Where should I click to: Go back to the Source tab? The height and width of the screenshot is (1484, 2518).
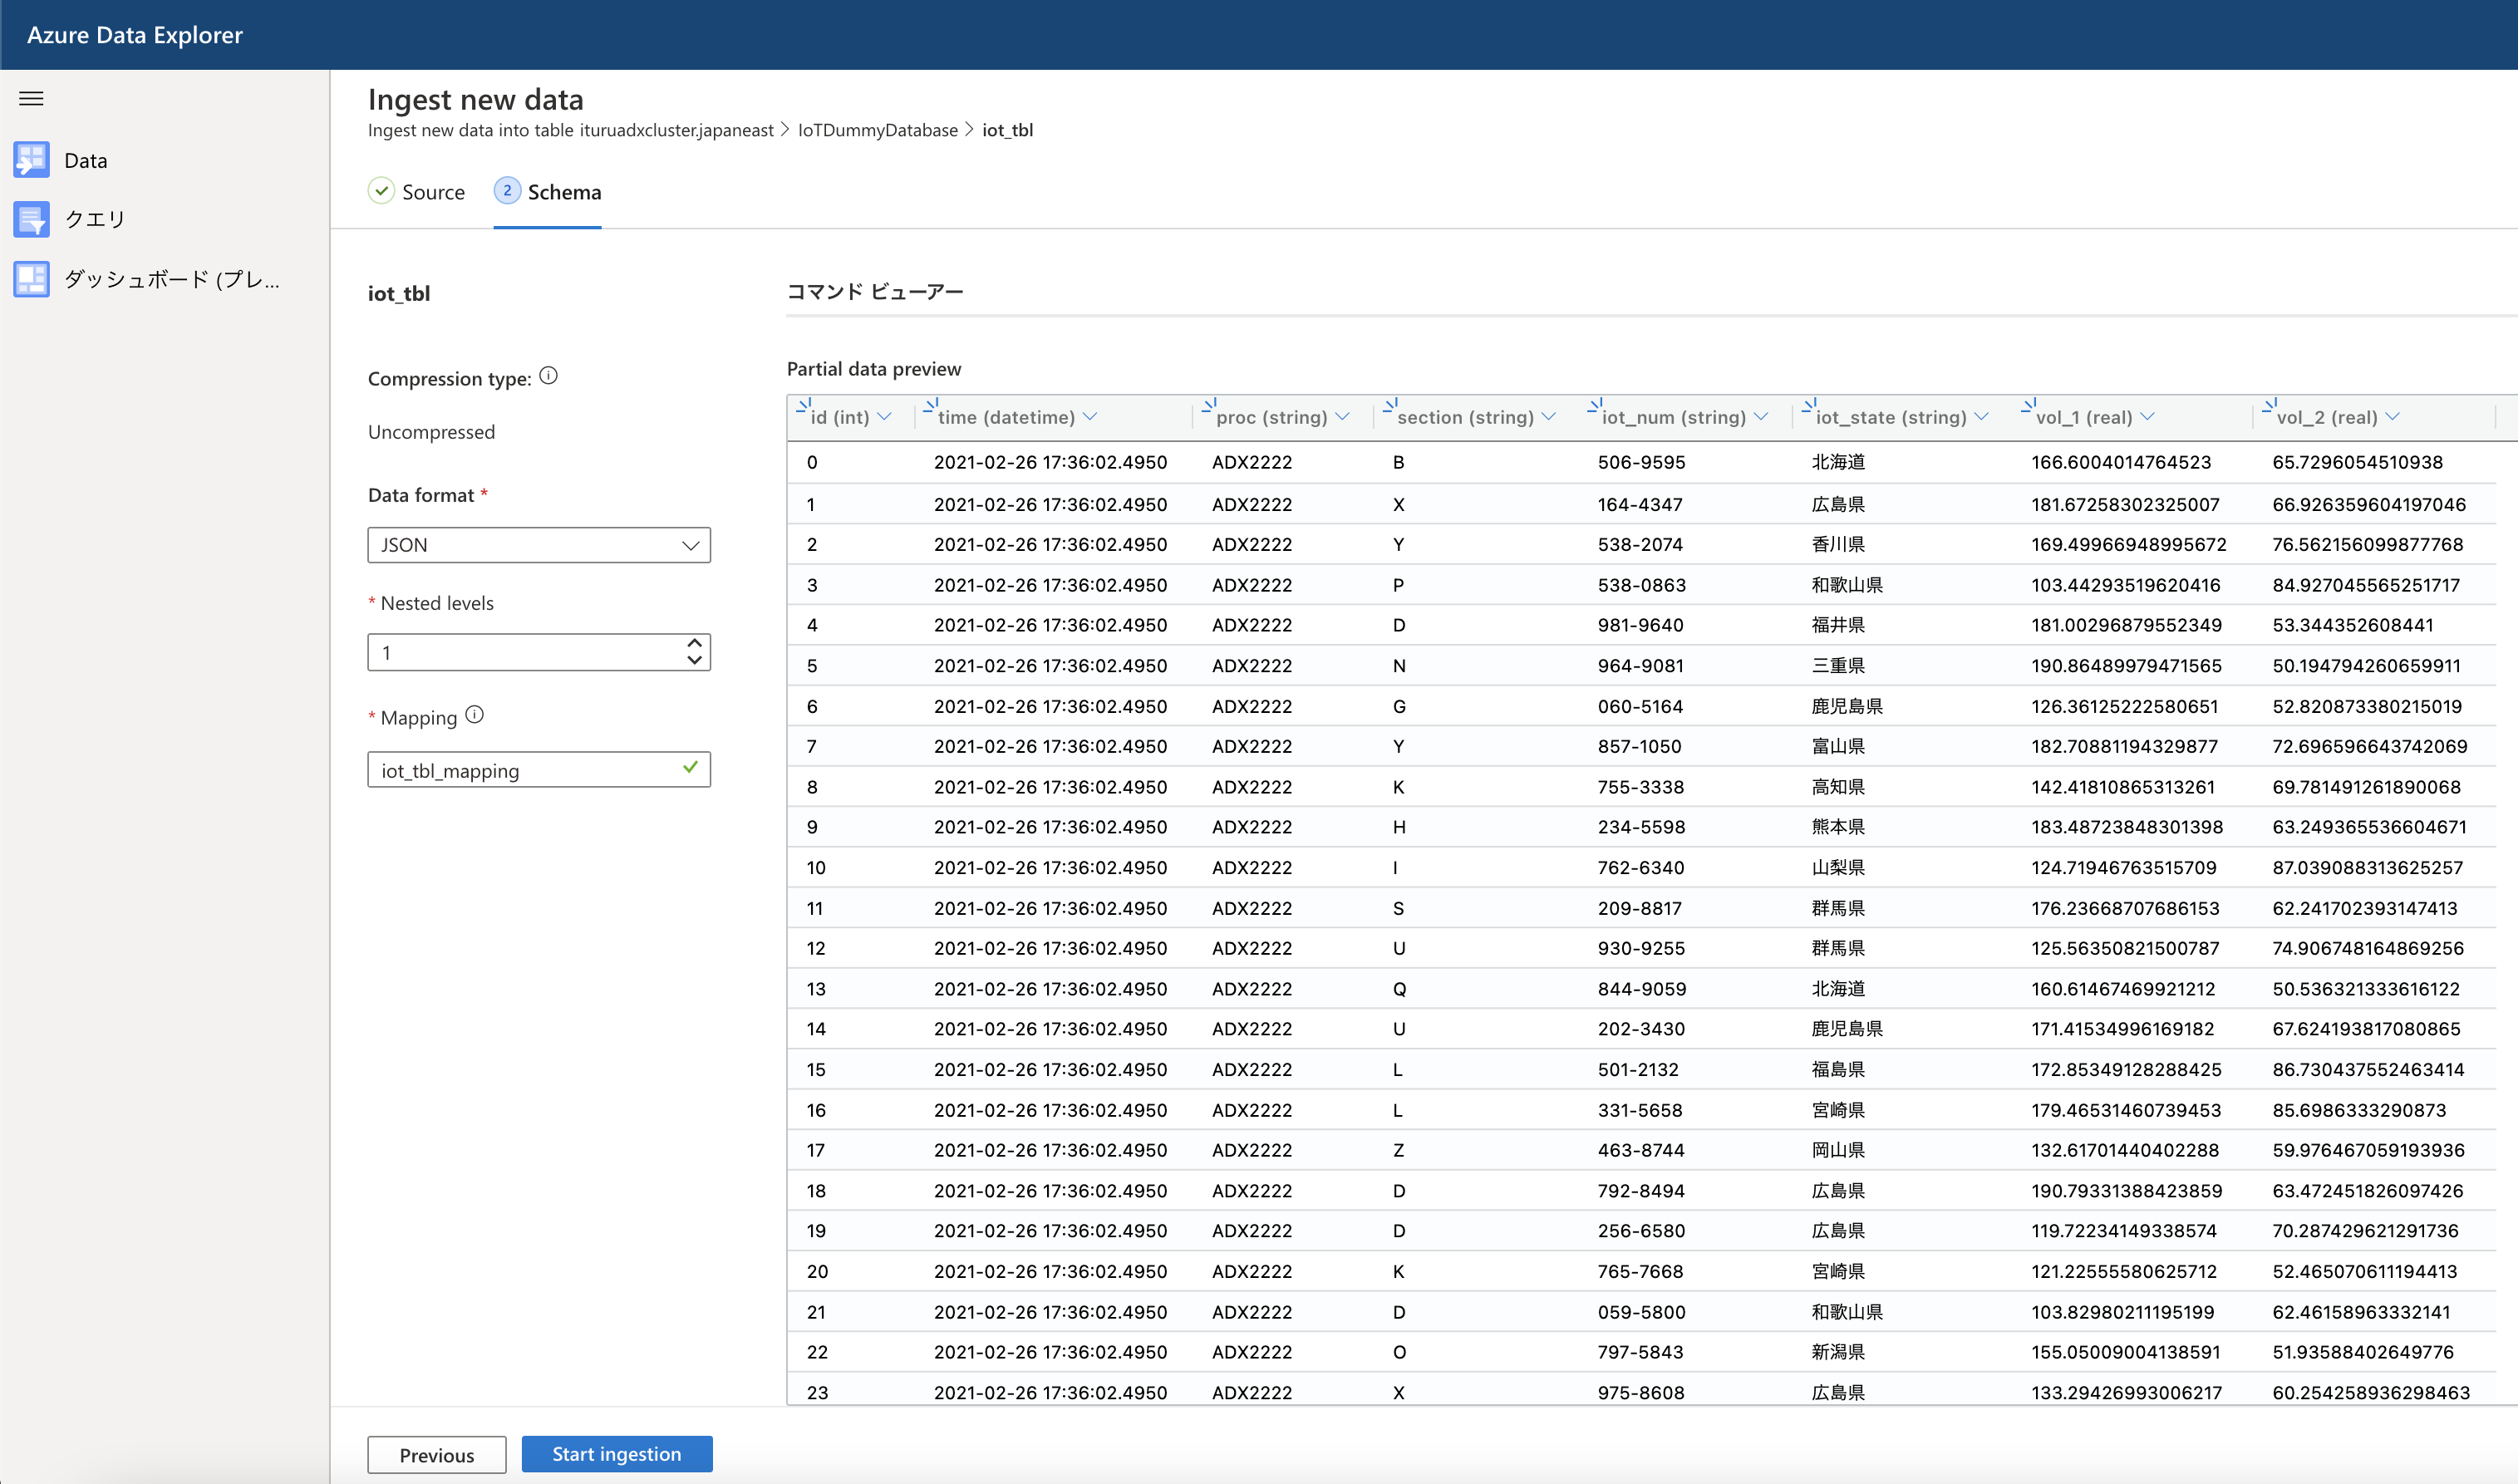coord(432,192)
